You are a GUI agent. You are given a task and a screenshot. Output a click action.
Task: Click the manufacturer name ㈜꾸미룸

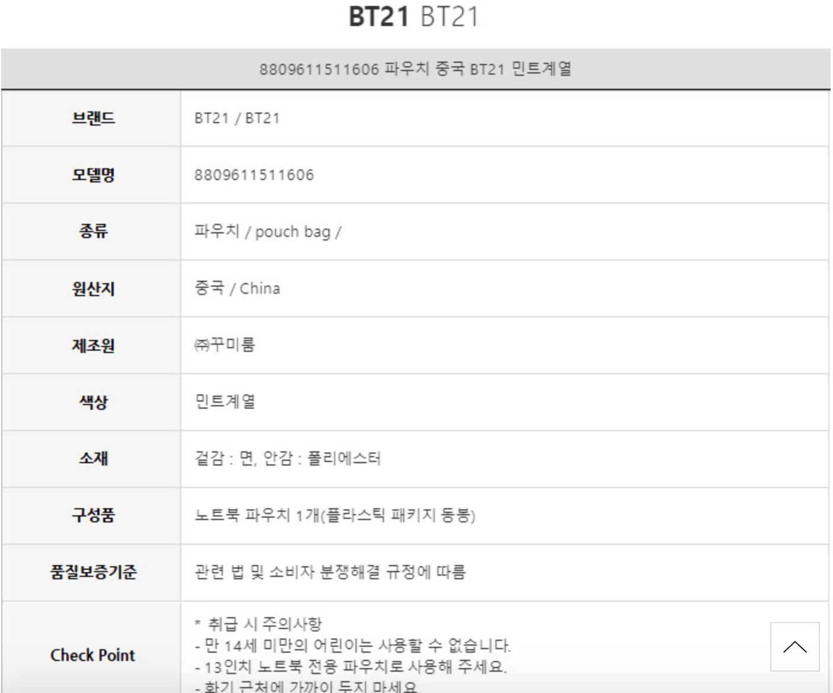coord(225,345)
